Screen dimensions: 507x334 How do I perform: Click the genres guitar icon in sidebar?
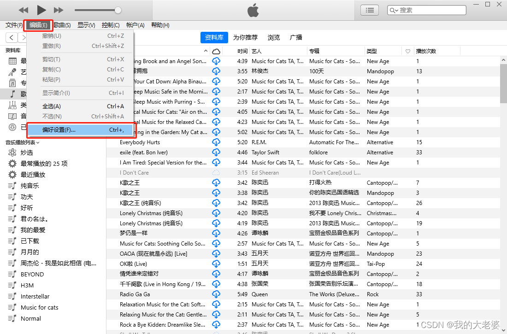[12, 105]
